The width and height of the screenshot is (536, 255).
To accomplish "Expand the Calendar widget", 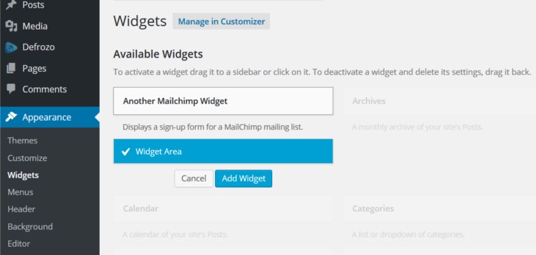I will pyautogui.click(x=223, y=208).
